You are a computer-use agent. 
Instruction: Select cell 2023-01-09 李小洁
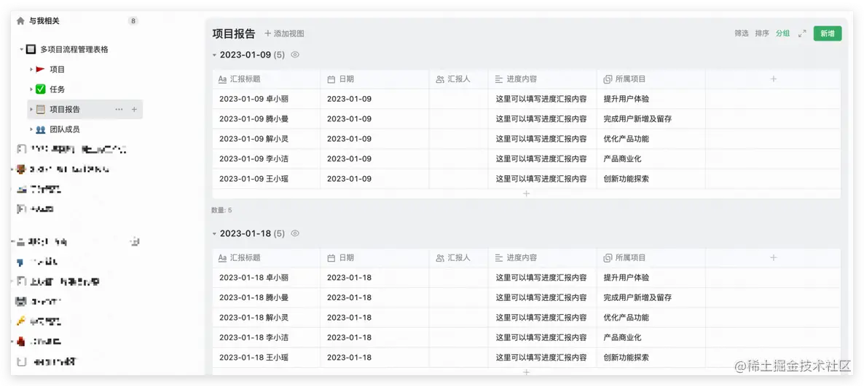(266, 159)
